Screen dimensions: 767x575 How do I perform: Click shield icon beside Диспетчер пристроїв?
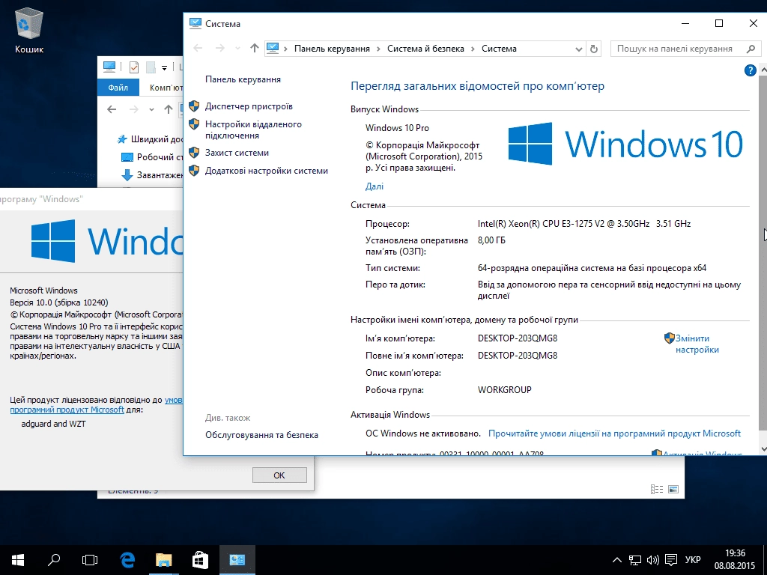pyautogui.click(x=194, y=106)
